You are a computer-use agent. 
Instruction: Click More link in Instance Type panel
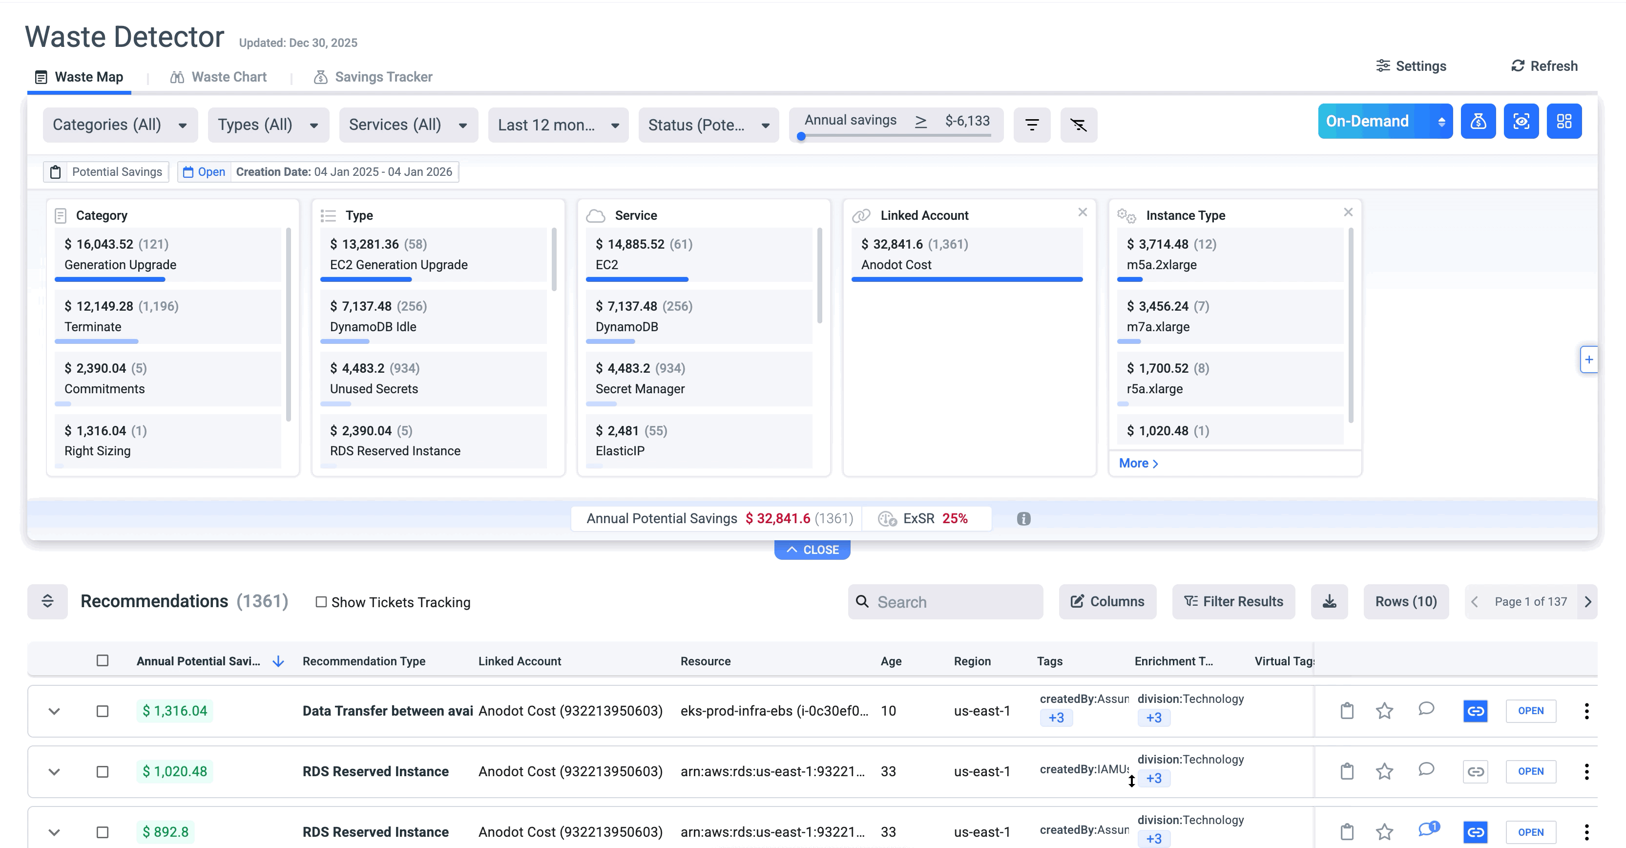pos(1137,463)
